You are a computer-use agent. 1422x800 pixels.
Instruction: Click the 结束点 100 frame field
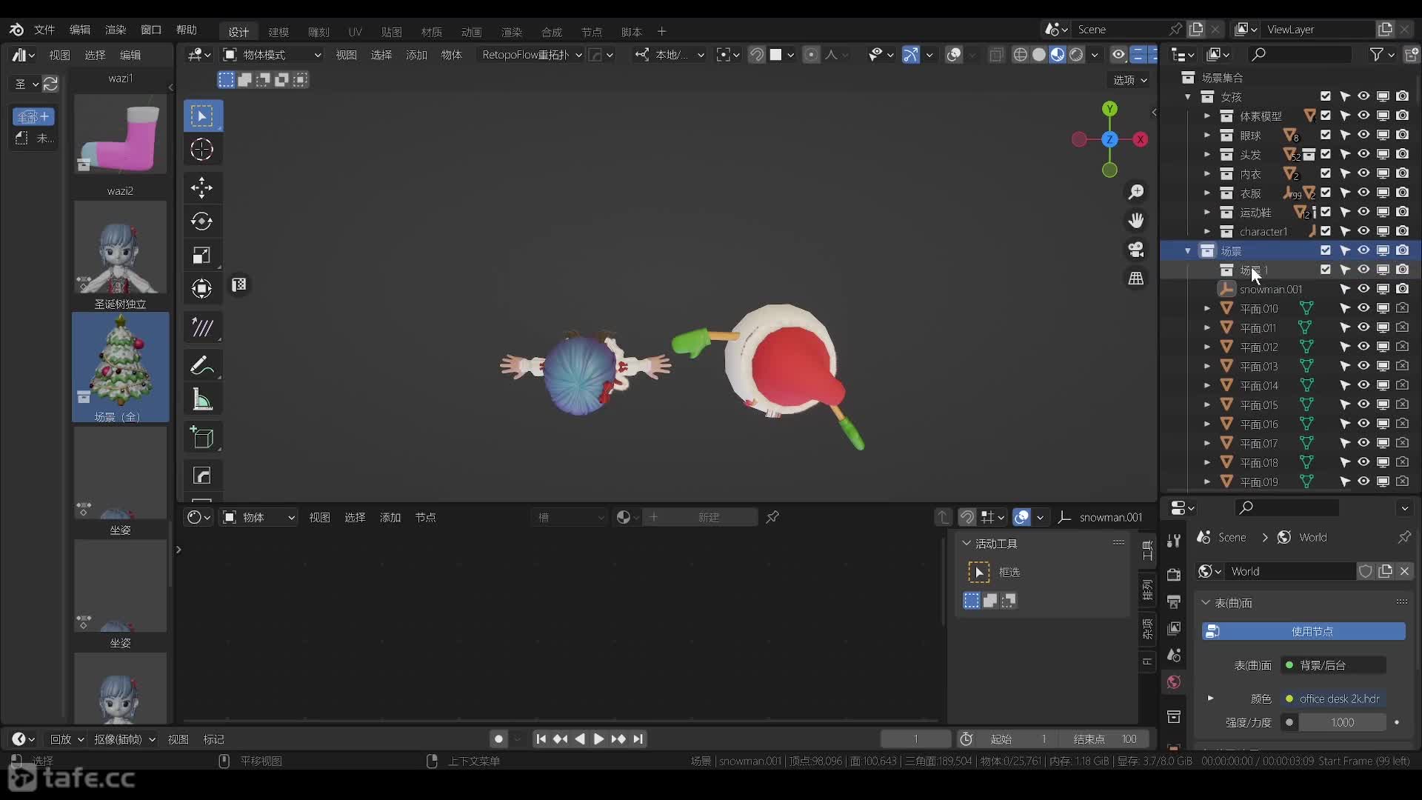pos(1105,739)
